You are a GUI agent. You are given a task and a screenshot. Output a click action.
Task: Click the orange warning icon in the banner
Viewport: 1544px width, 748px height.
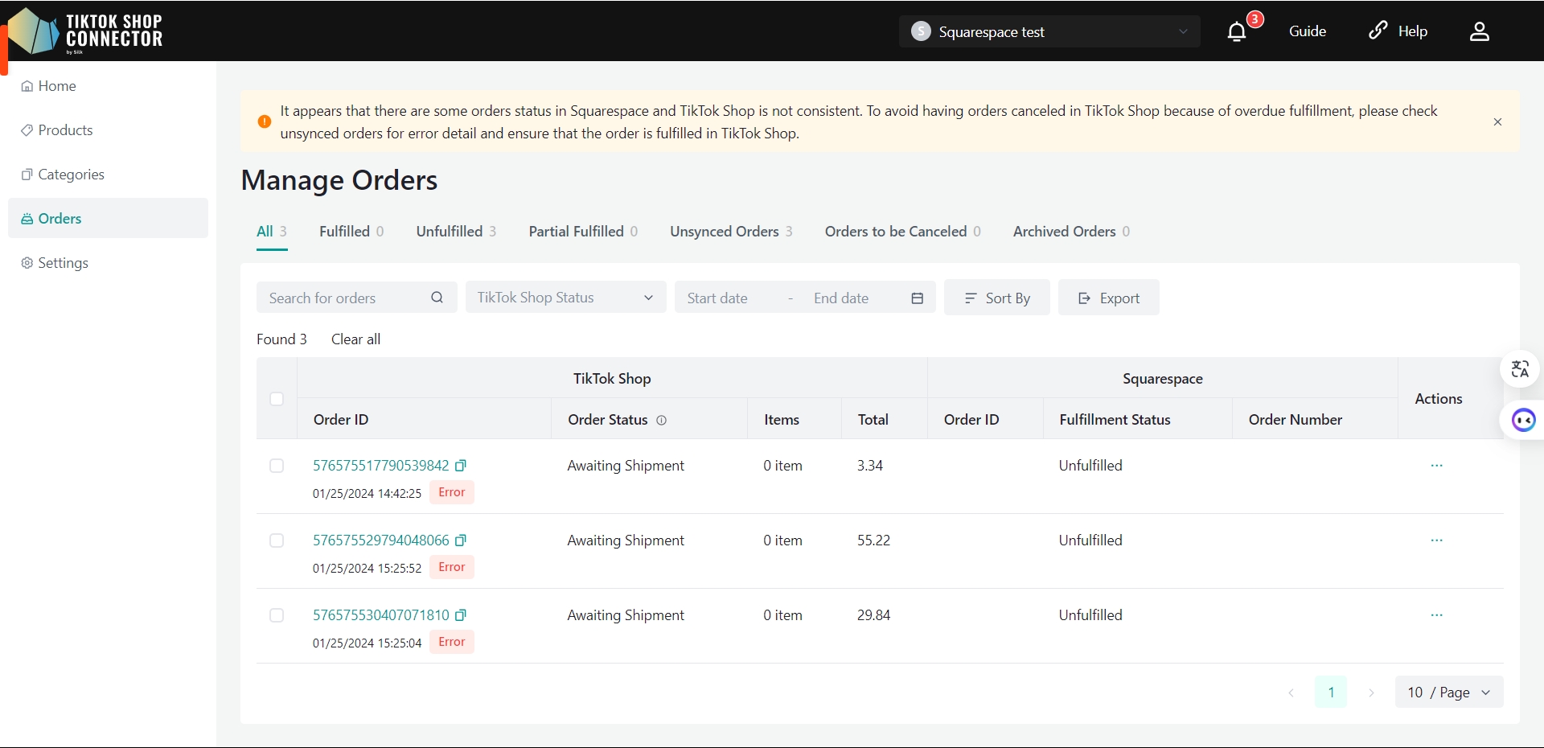pyautogui.click(x=264, y=121)
